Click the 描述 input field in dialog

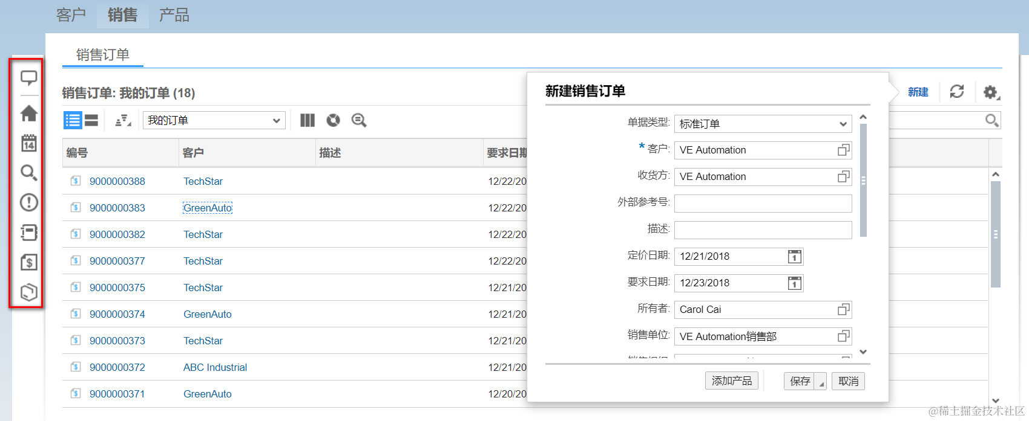click(763, 230)
